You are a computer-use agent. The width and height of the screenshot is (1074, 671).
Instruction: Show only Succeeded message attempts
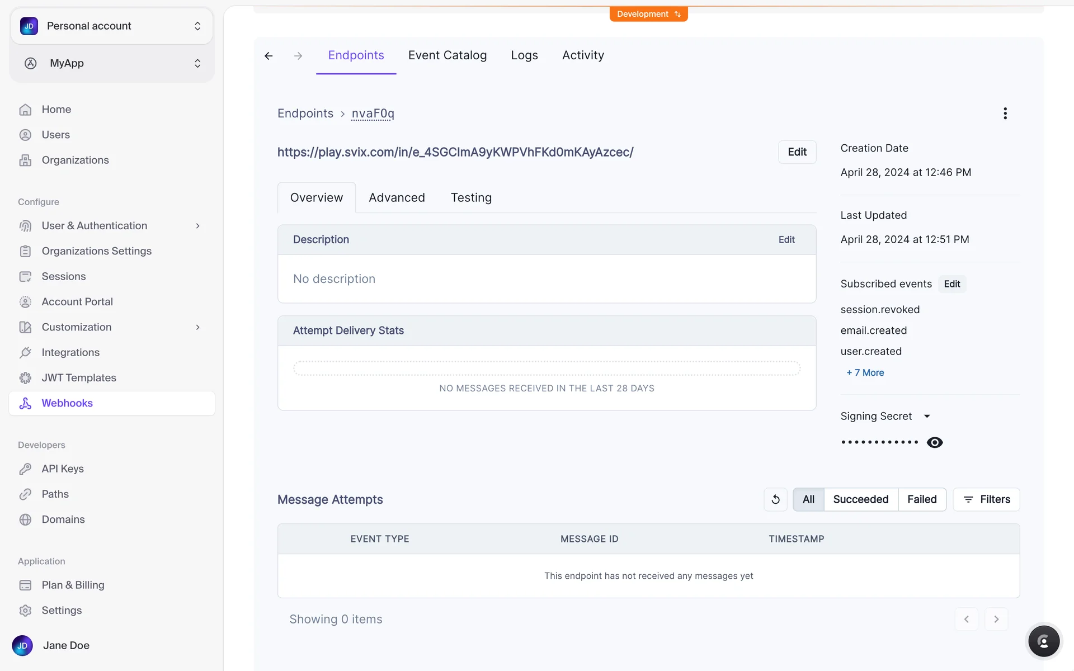pyautogui.click(x=860, y=499)
